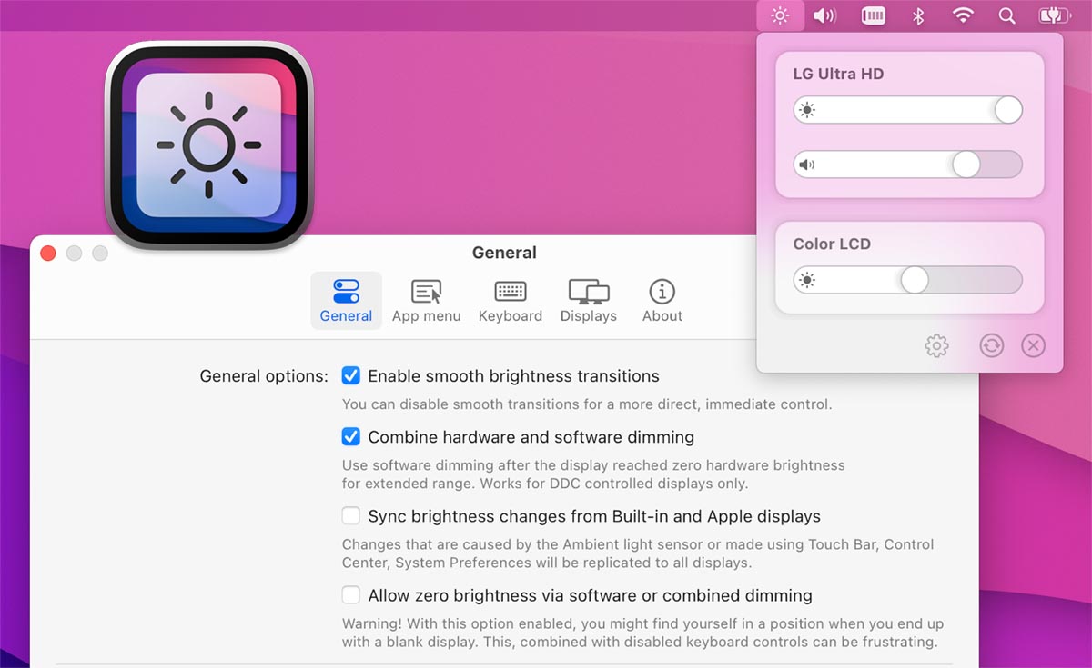1092x668 pixels.
Task: Enable Sync brightness changes from Built-in displays
Action: coord(351,516)
